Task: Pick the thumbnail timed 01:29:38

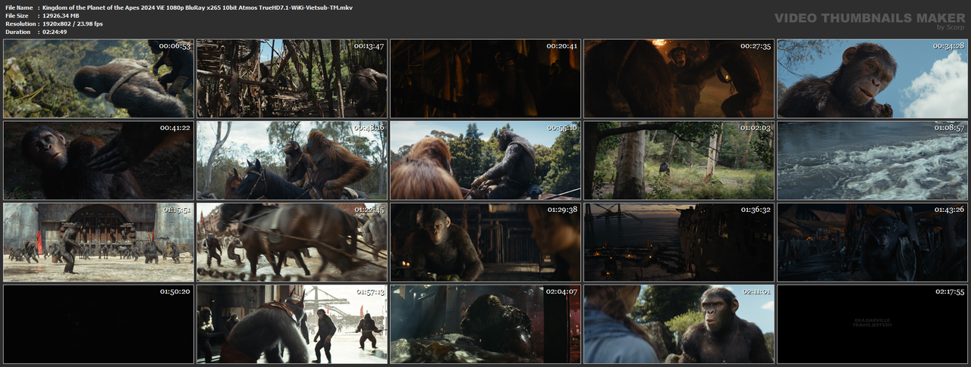Action: [485, 242]
